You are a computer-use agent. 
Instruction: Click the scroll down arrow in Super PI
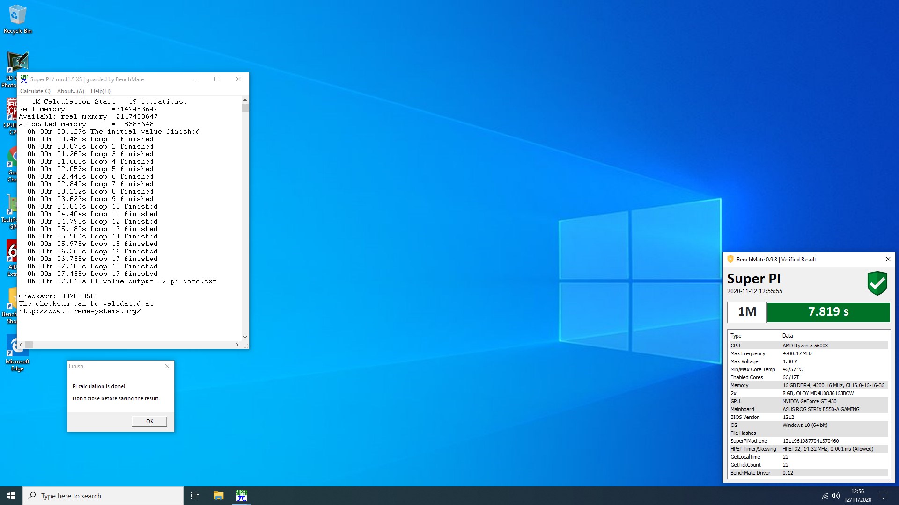[x=245, y=337]
